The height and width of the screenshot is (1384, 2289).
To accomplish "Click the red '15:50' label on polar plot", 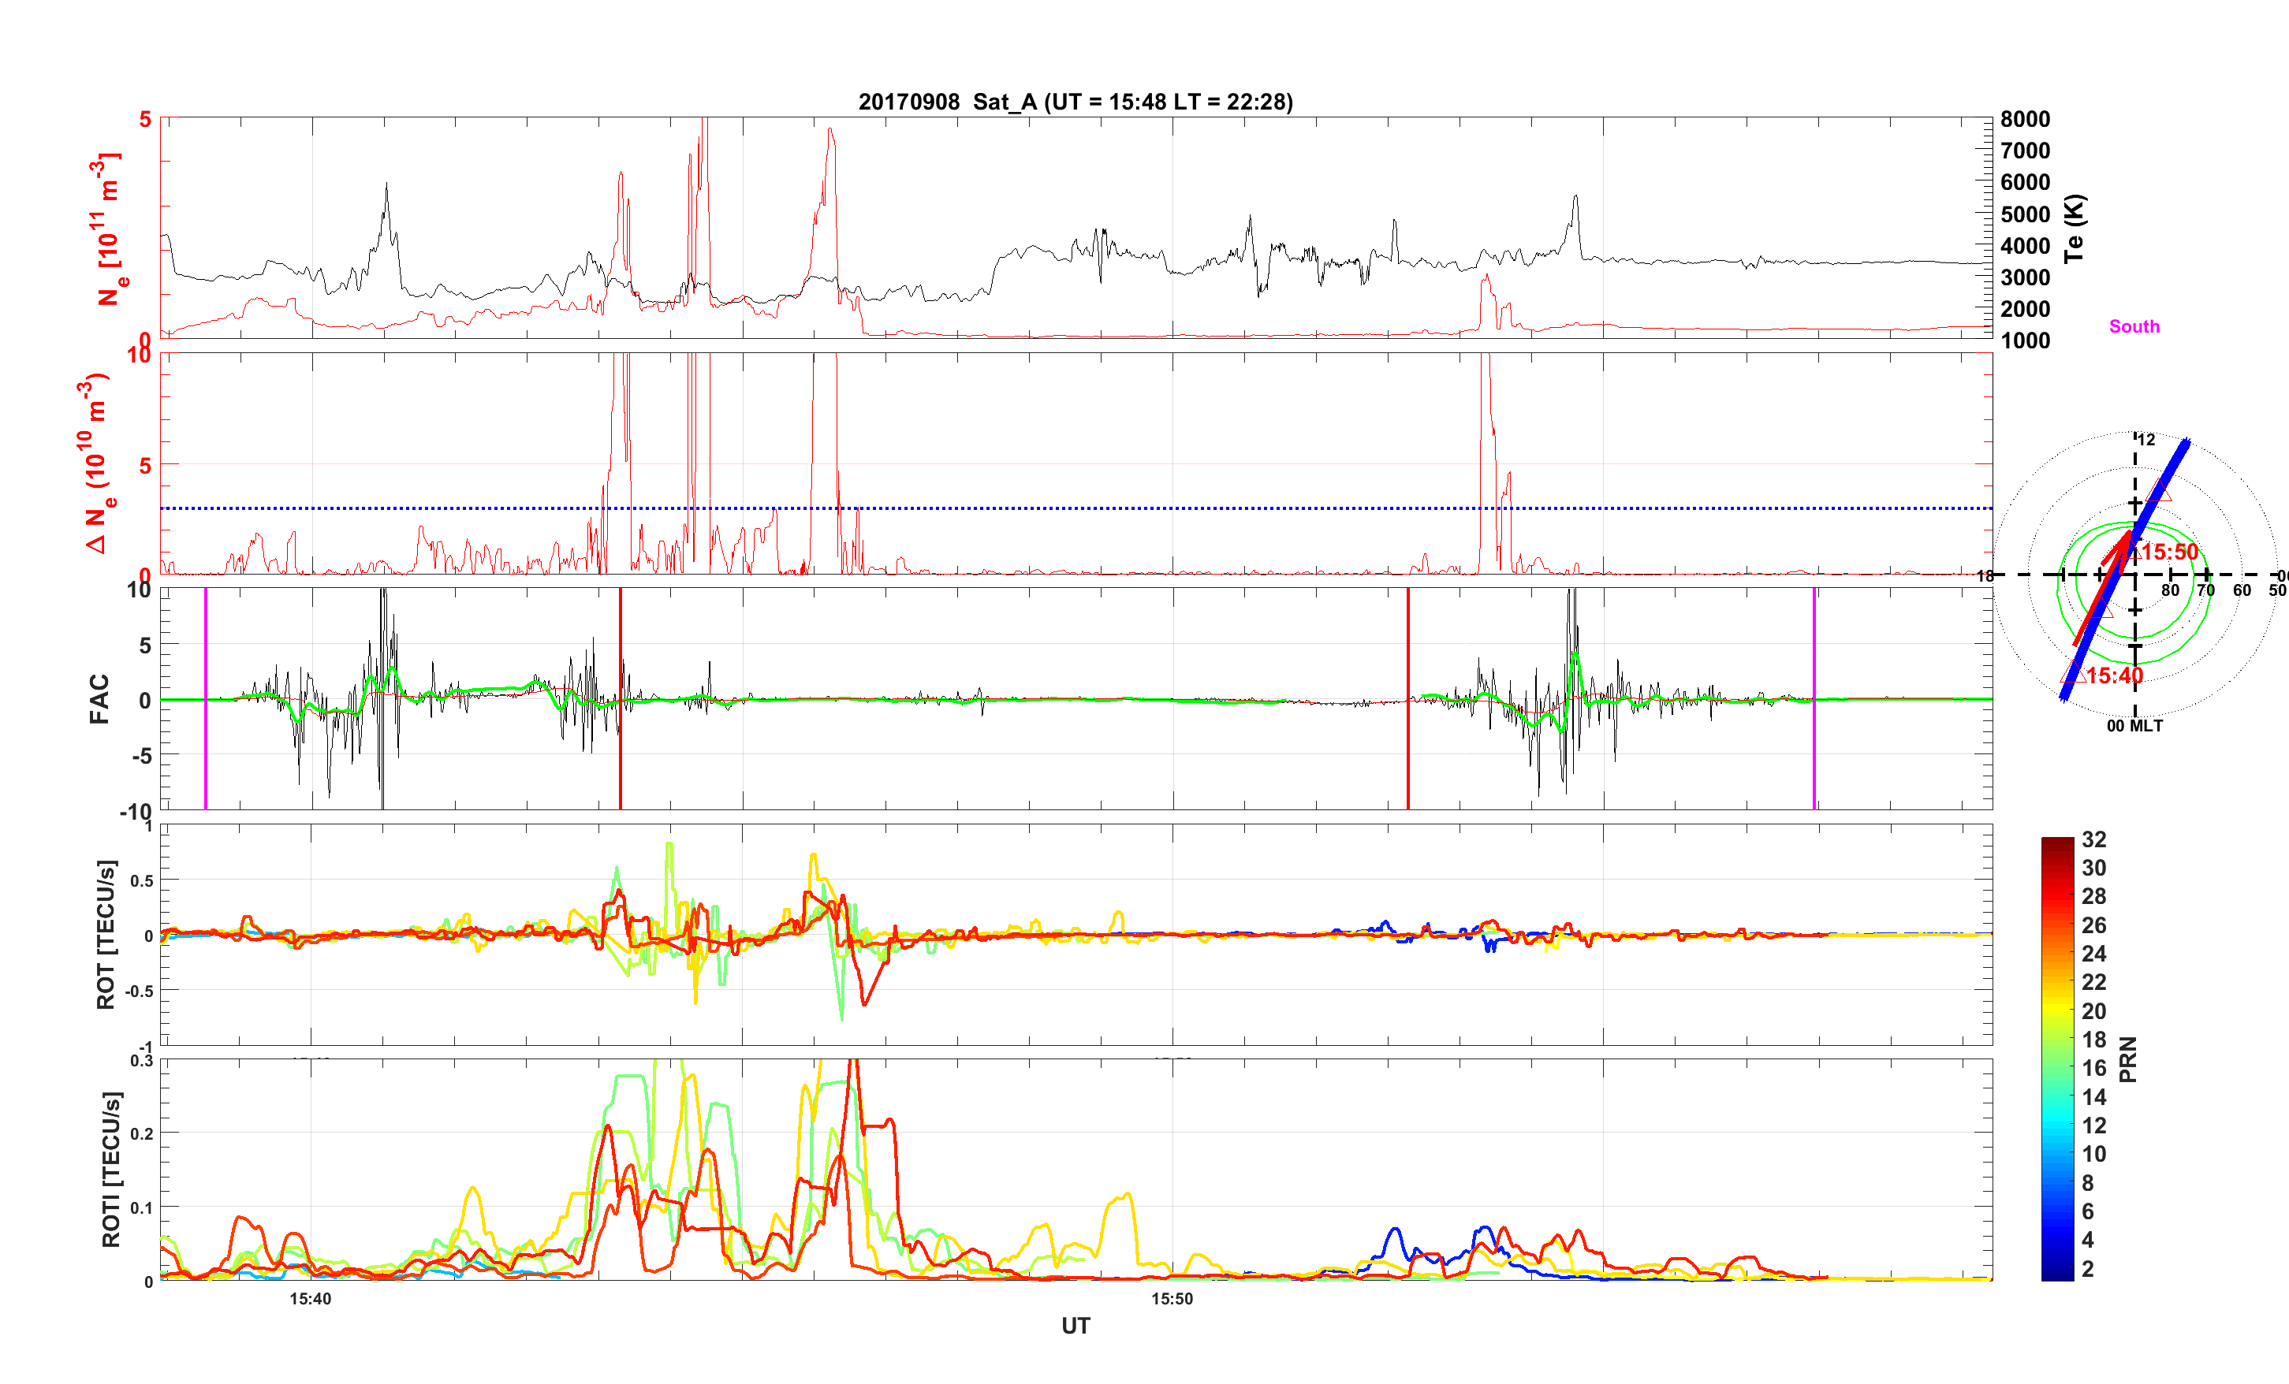I will click(2169, 552).
